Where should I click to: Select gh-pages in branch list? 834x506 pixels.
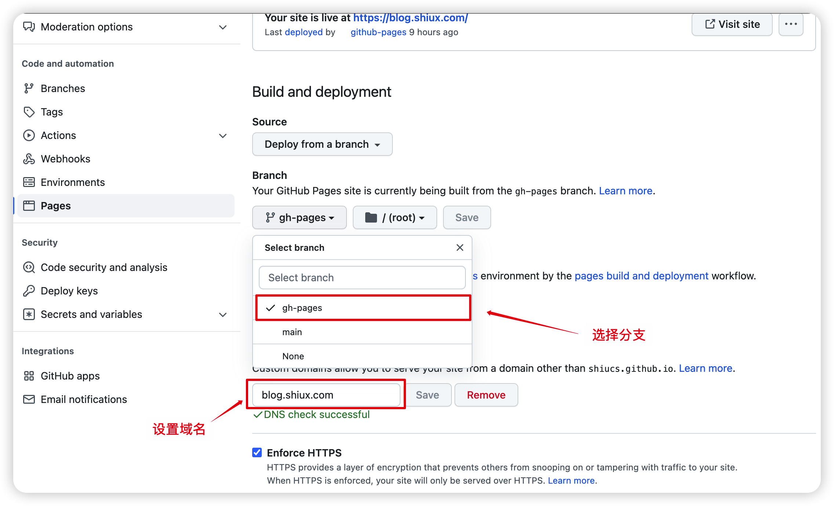(x=363, y=308)
